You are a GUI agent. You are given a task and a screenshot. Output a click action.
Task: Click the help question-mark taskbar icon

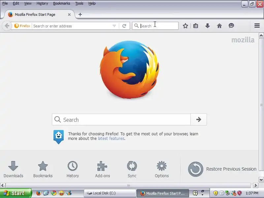click(x=195, y=193)
